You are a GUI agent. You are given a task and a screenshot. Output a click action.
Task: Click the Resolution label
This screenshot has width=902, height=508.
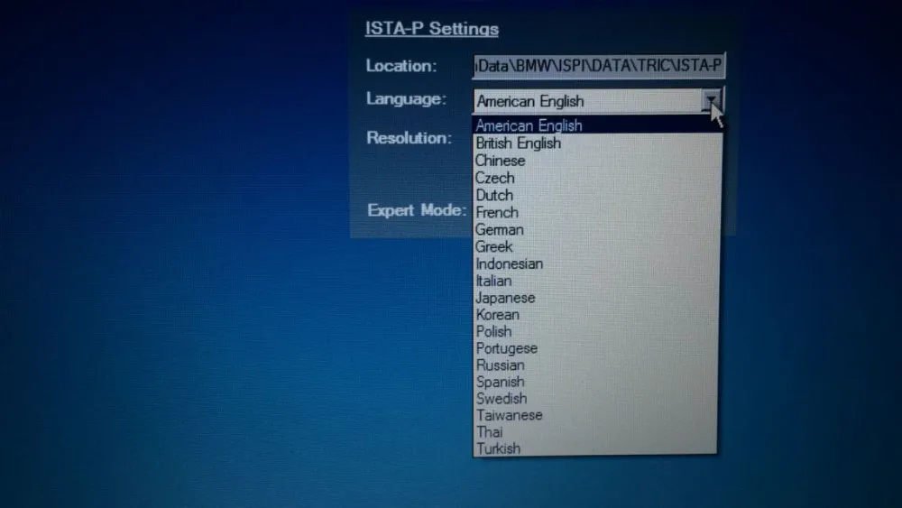[409, 137]
